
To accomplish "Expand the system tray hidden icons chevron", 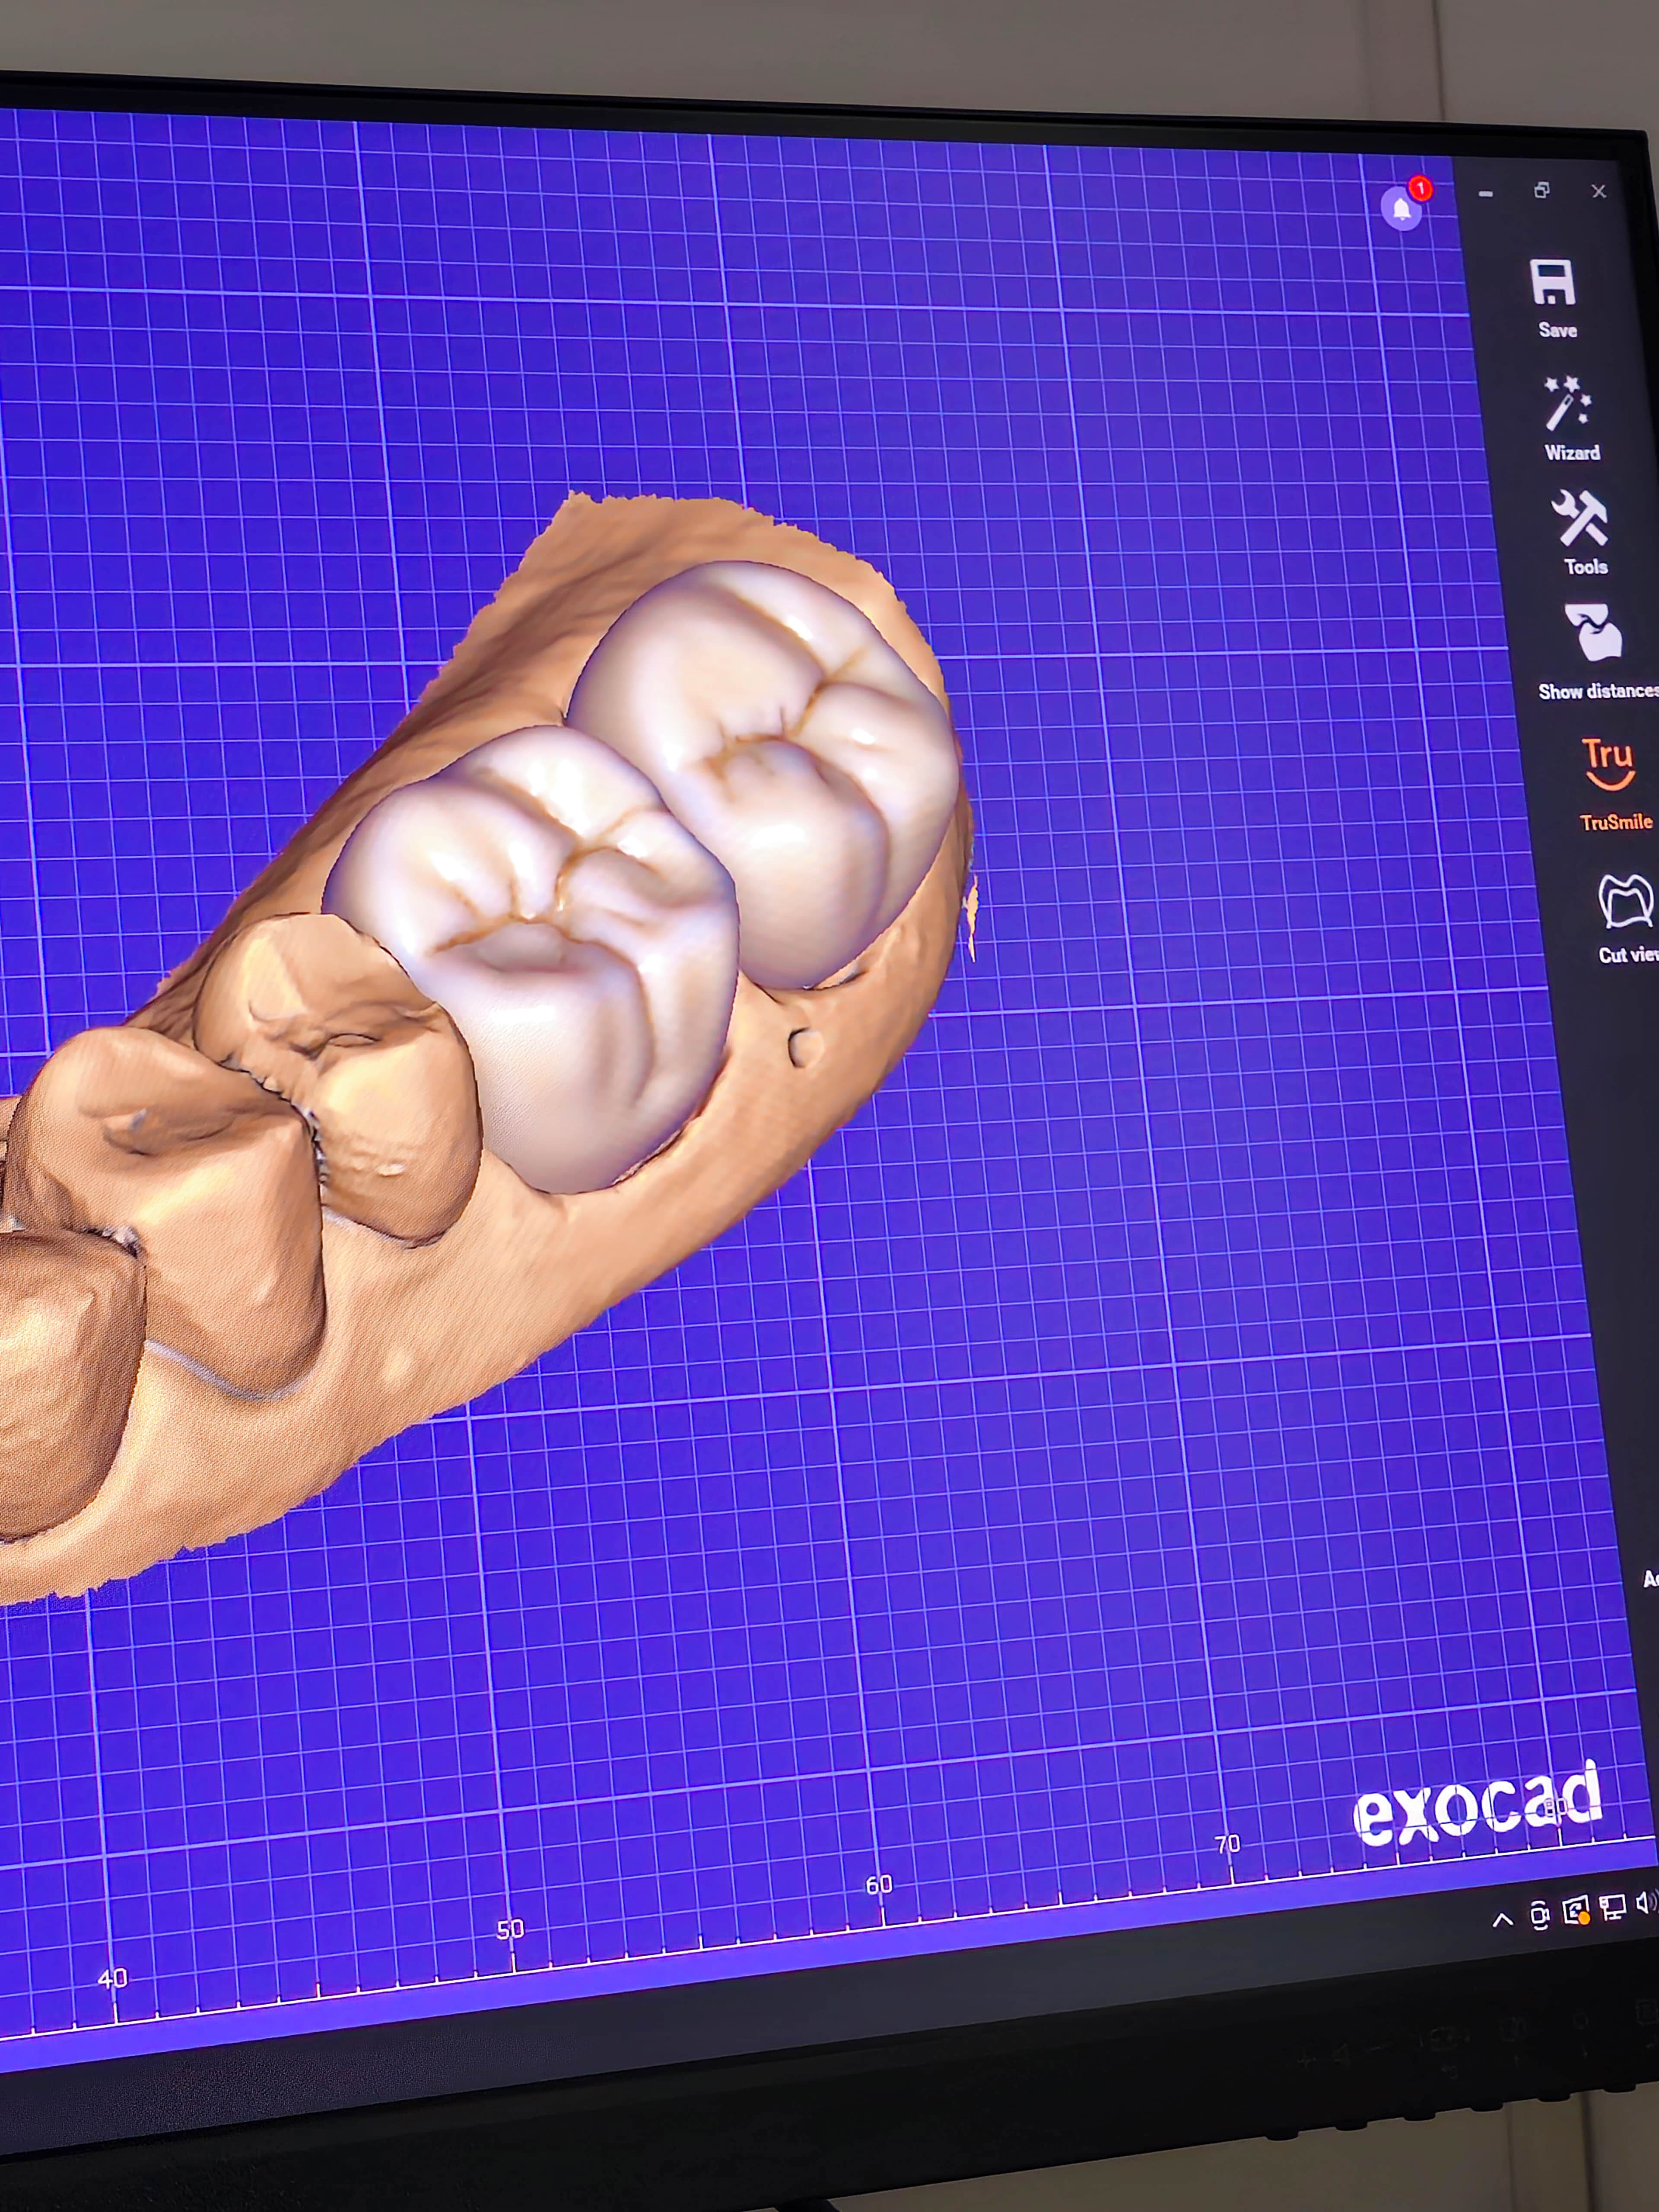I will 1502,1919.
